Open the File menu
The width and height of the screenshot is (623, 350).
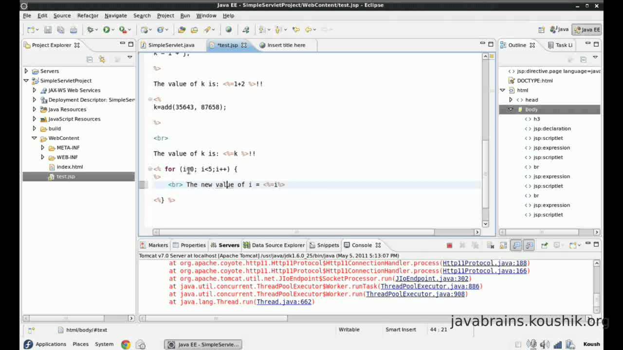point(27,16)
